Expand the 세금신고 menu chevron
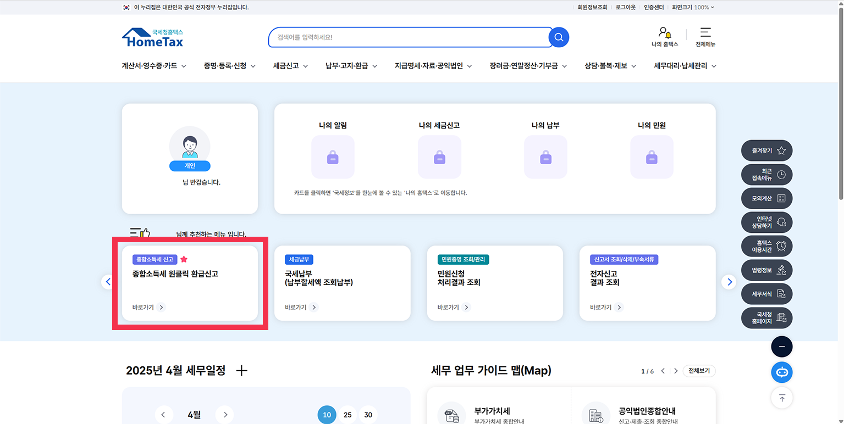This screenshot has width=844, height=424. (x=306, y=66)
